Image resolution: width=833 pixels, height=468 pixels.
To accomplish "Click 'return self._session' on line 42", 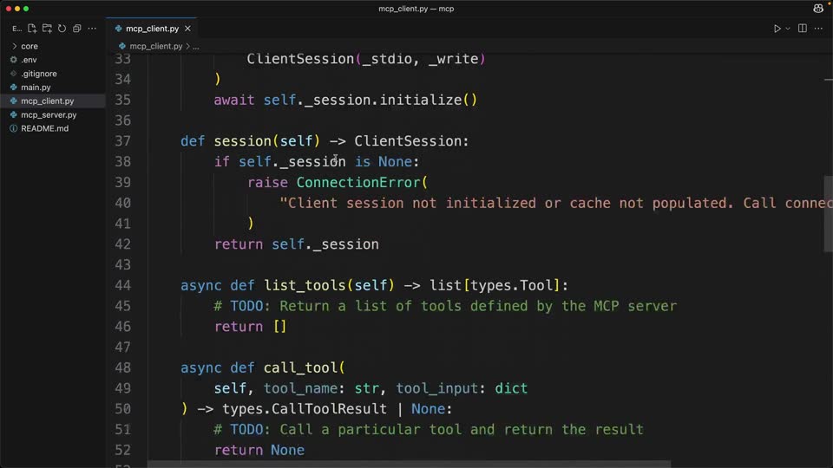I will point(297,244).
